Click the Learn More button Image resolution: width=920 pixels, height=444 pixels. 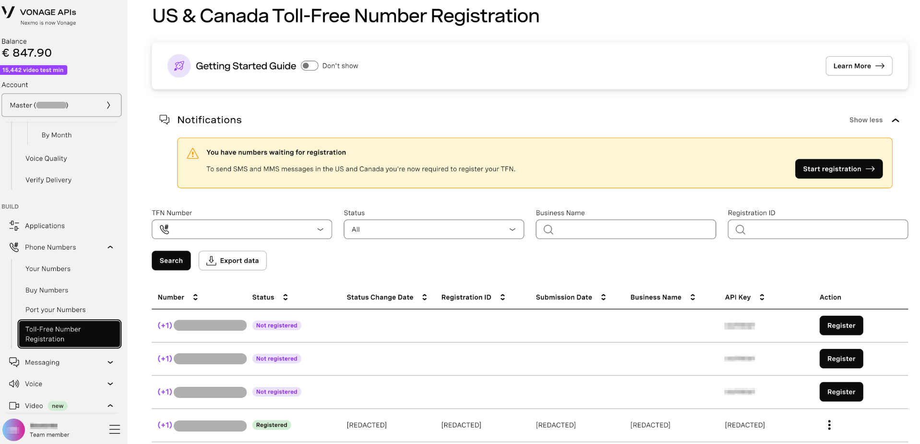click(x=859, y=66)
